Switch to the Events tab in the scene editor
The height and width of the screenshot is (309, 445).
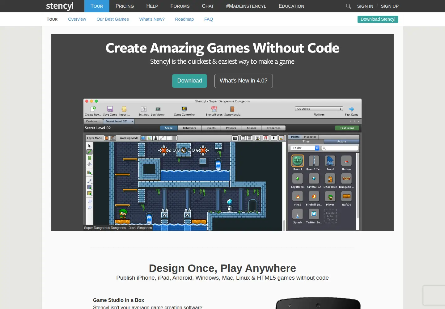click(211, 128)
